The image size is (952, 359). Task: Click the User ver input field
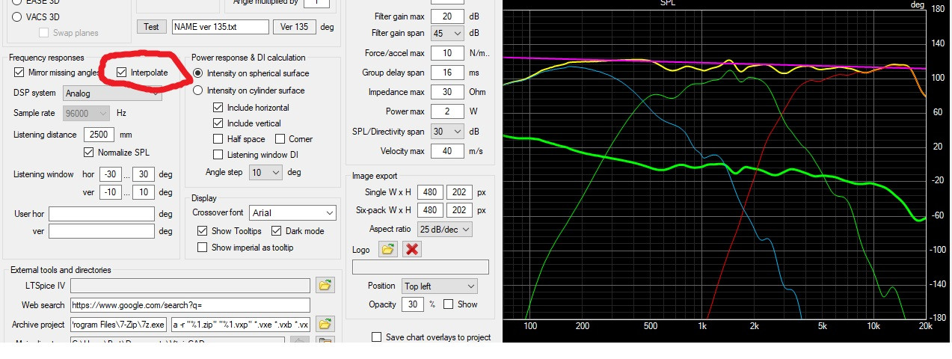point(102,231)
